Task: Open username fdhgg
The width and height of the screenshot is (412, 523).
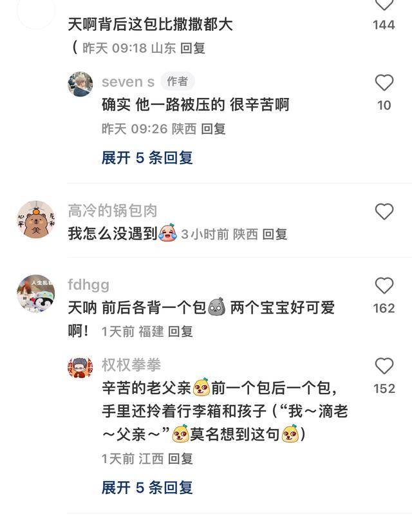Action: click(x=89, y=285)
